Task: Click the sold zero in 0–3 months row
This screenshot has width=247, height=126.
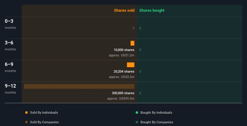Action: (134, 28)
